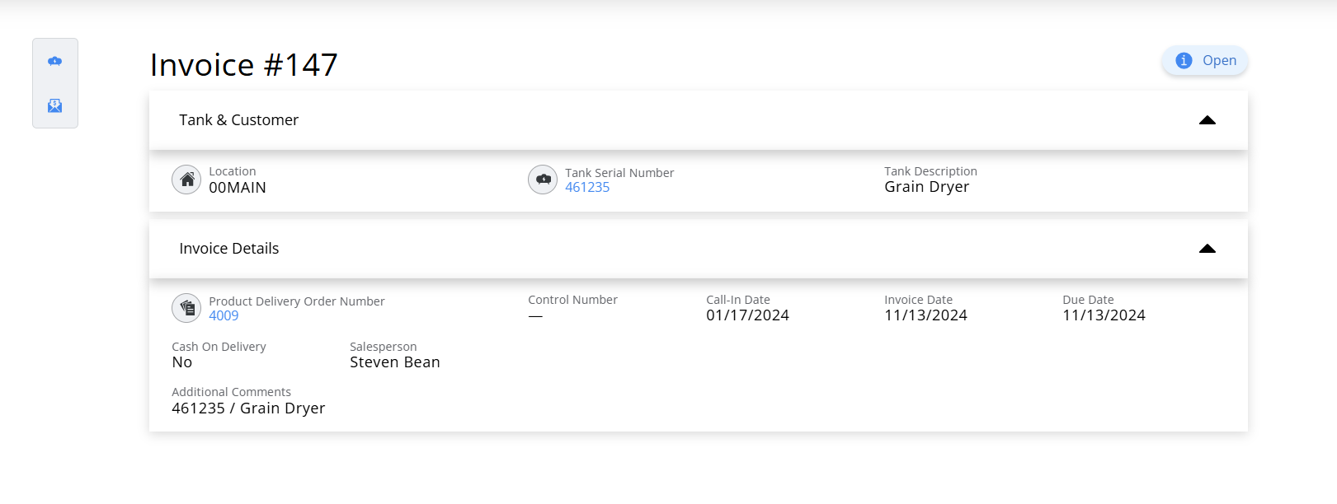This screenshot has height=504, width=1337.
Task: Open the tank serial number 461235 link
Action: 587,188
